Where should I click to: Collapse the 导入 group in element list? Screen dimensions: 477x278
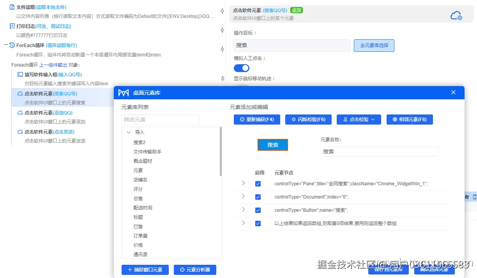[x=129, y=132]
